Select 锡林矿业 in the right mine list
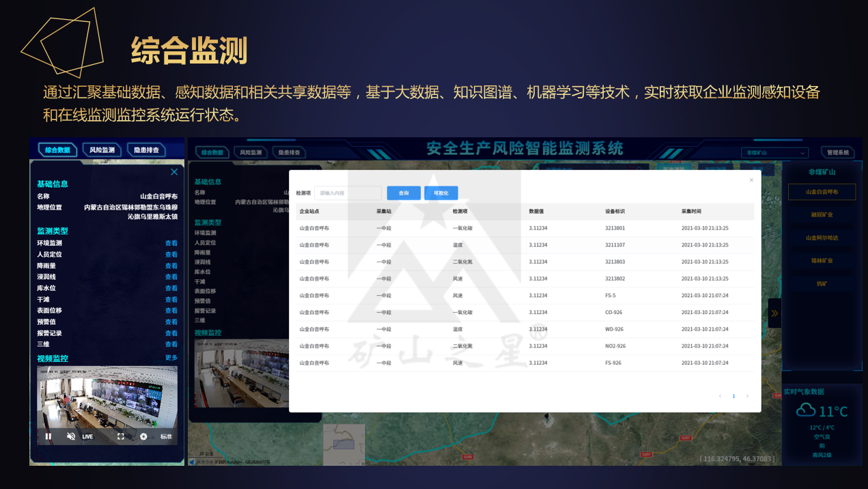Image resolution: width=868 pixels, height=489 pixels. click(x=822, y=260)
